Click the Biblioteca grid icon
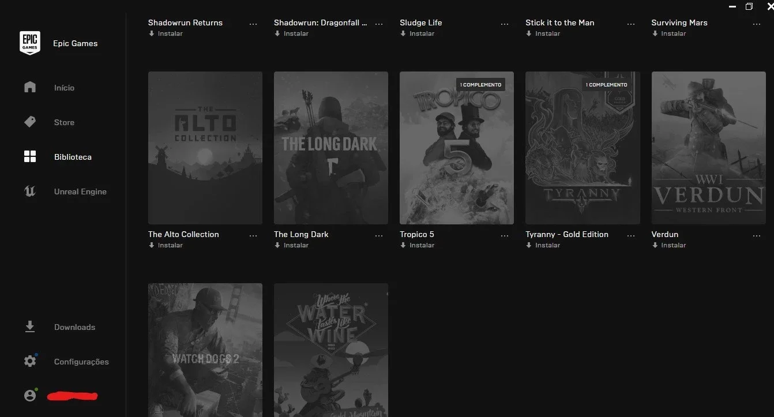 (30, 156)
